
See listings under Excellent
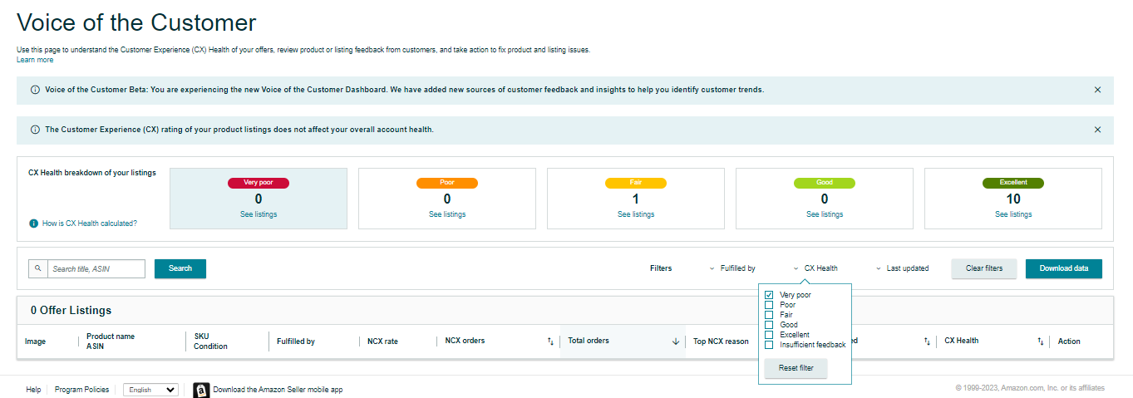coord(1013,214)
